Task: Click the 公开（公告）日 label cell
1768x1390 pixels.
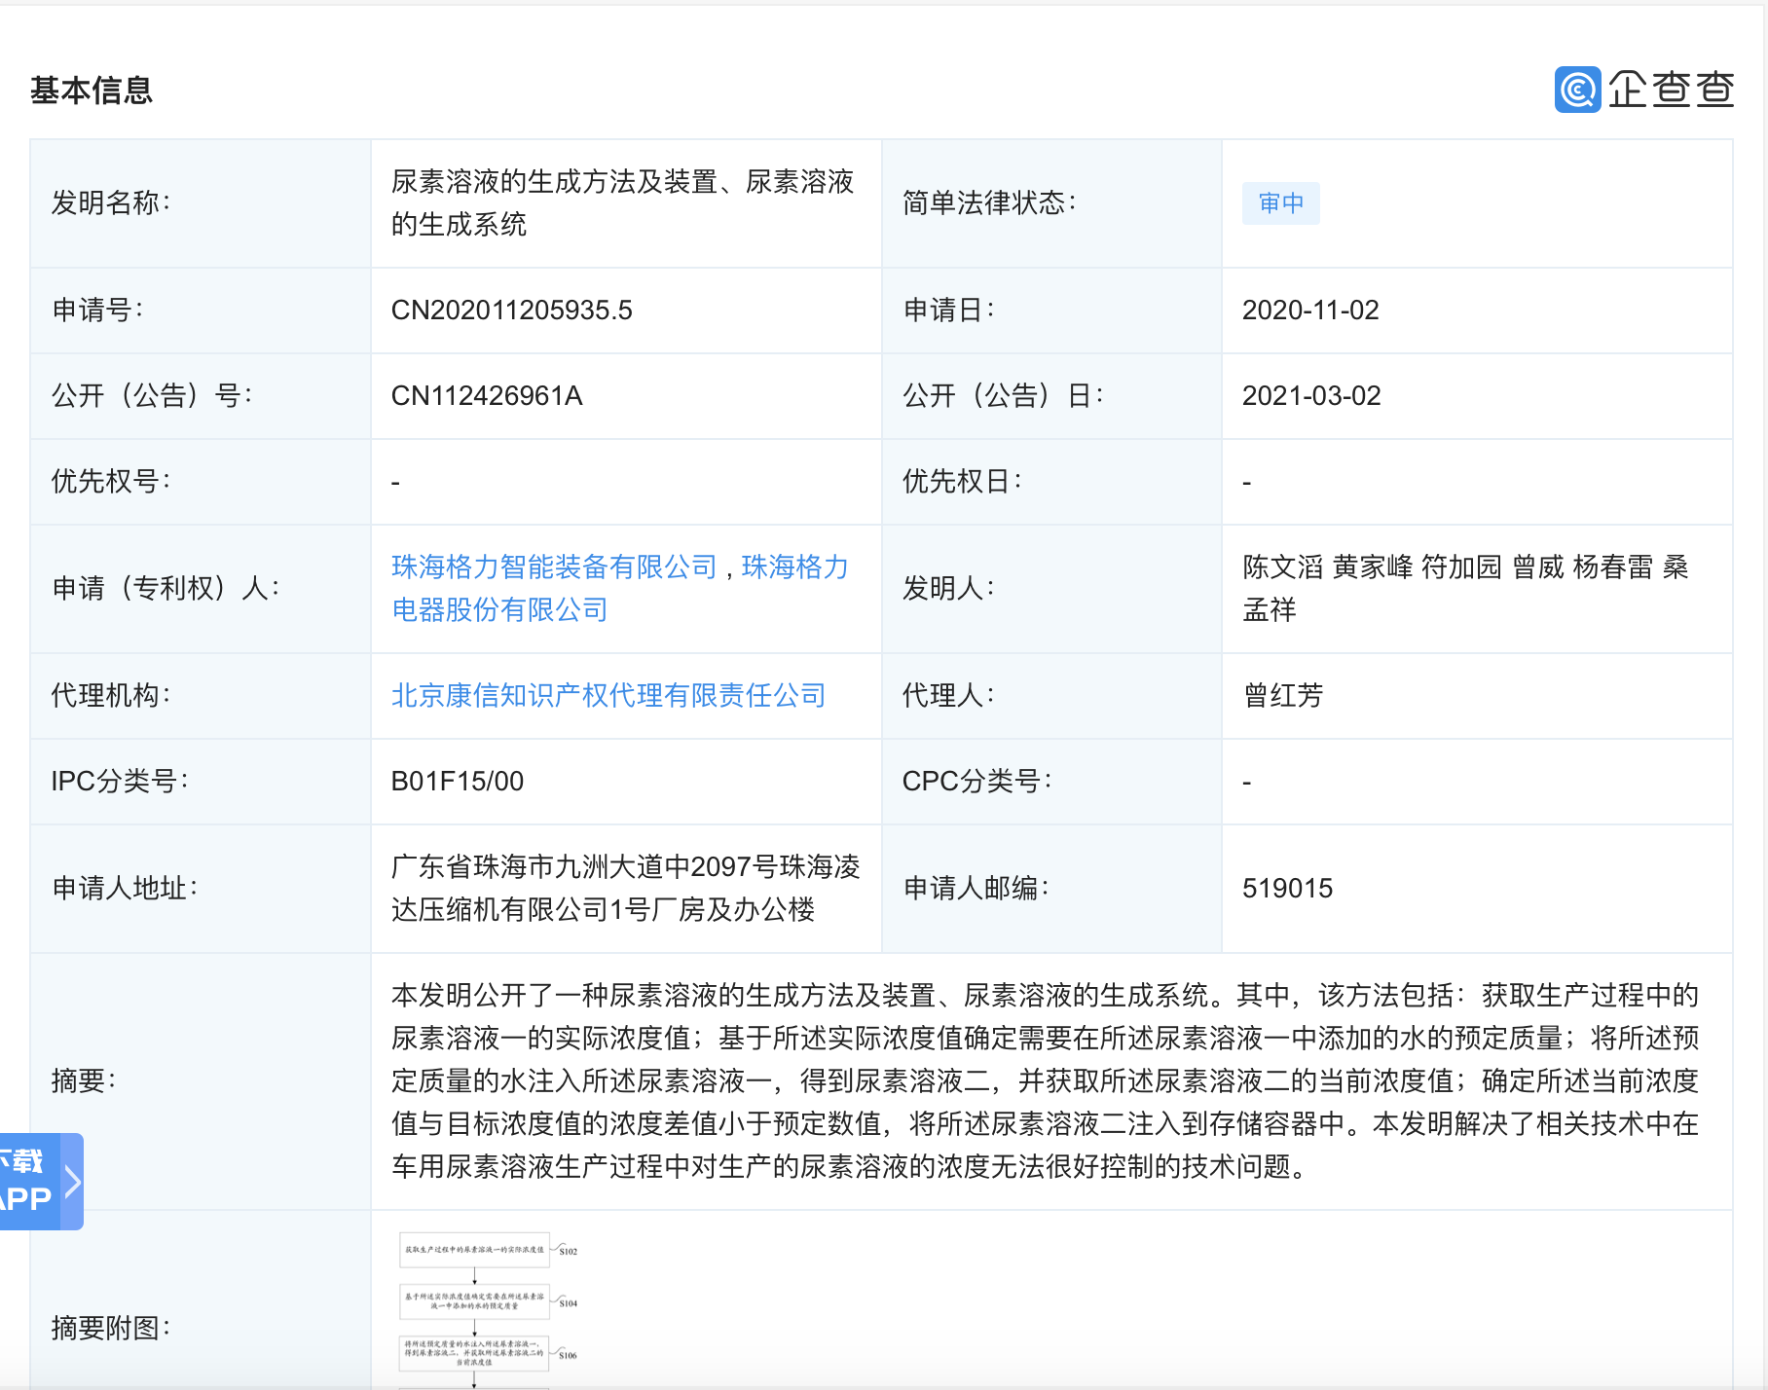Action: point(1051,396)
